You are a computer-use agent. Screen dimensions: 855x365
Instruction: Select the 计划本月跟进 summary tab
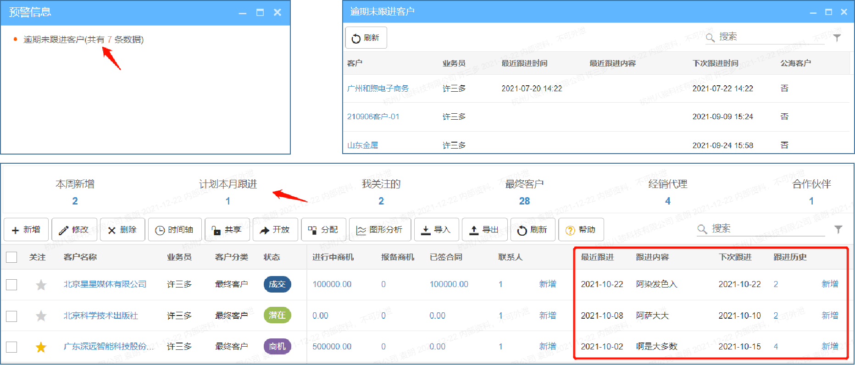coord(228,192)
